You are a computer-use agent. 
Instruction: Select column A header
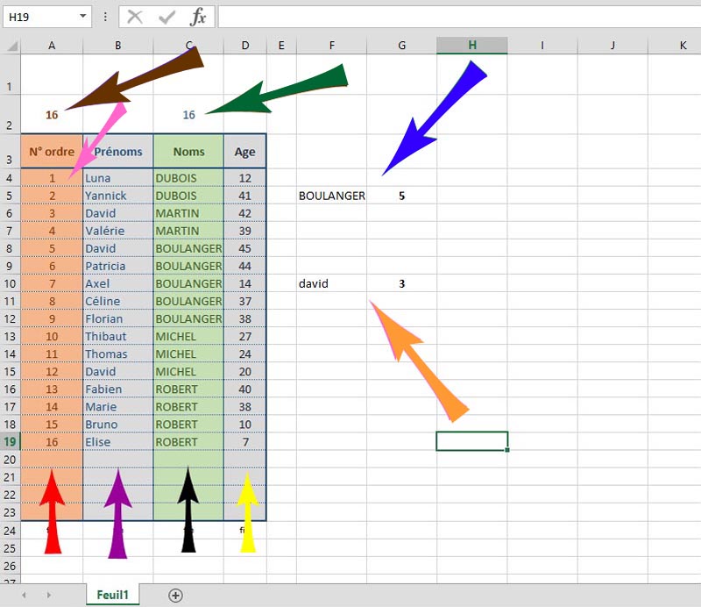click(52, 46)
